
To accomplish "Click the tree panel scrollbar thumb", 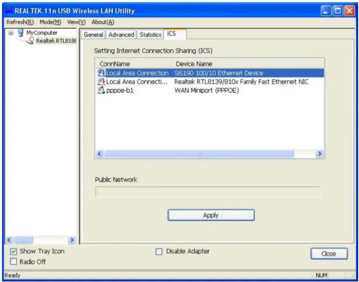I will click(23, 240).
